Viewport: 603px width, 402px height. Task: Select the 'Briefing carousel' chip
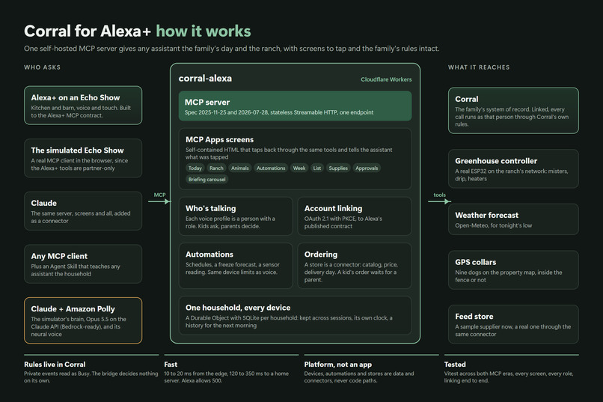207,179
